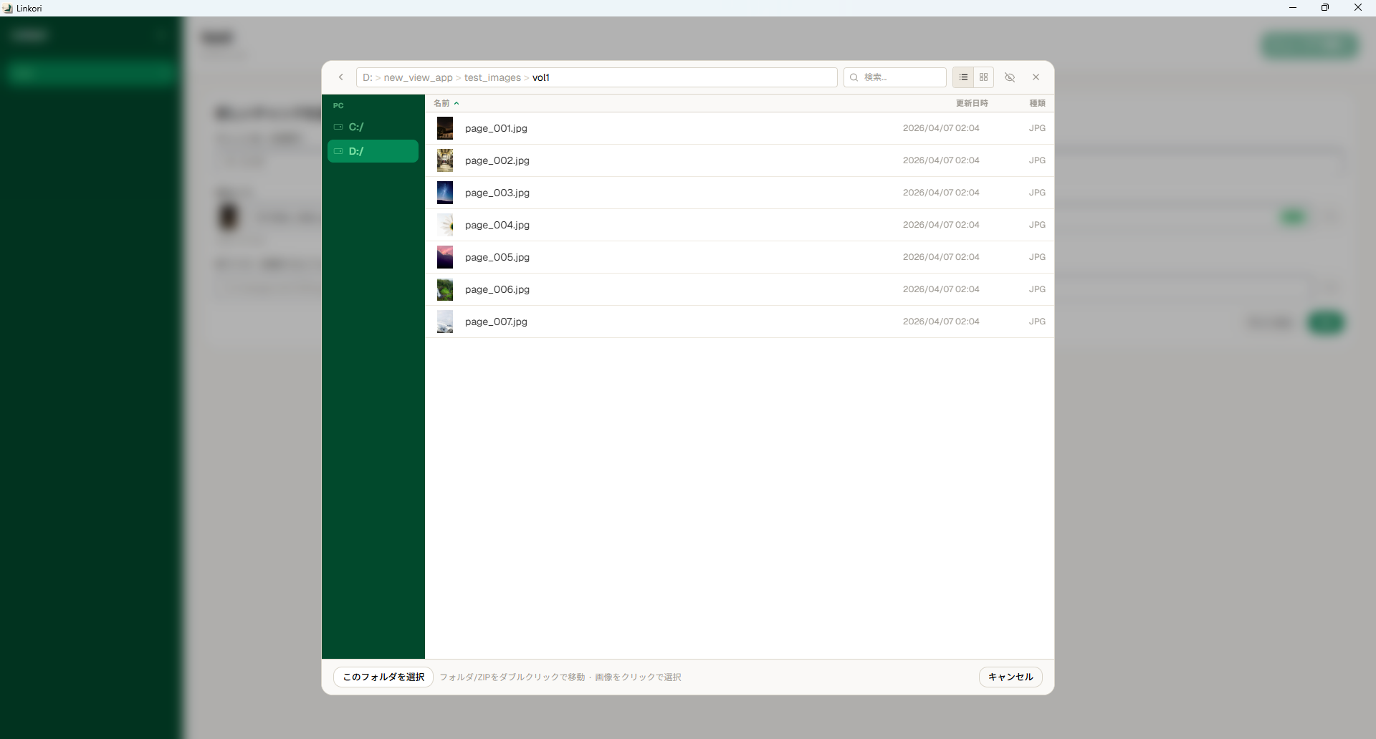
Task: Click the キャンセル button
Action: [1010, 677]
